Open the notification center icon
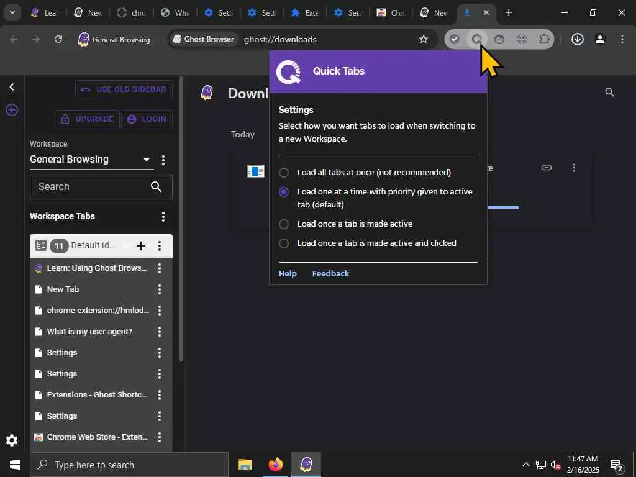 pyautogui.click(x=617, y=465)
